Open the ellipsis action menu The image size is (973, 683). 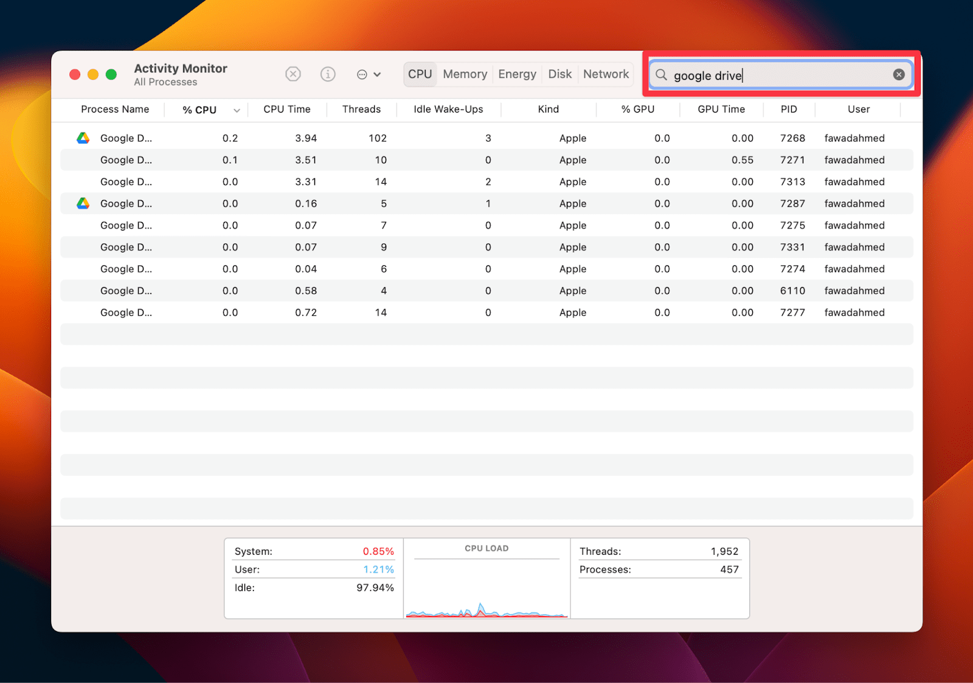point(368,74)
